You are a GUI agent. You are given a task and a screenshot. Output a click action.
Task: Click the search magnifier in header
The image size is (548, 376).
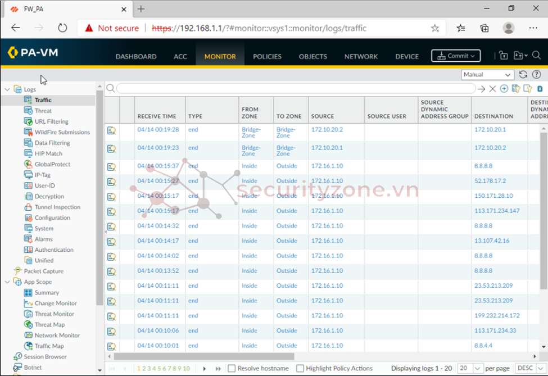click(x=536, y=56)
